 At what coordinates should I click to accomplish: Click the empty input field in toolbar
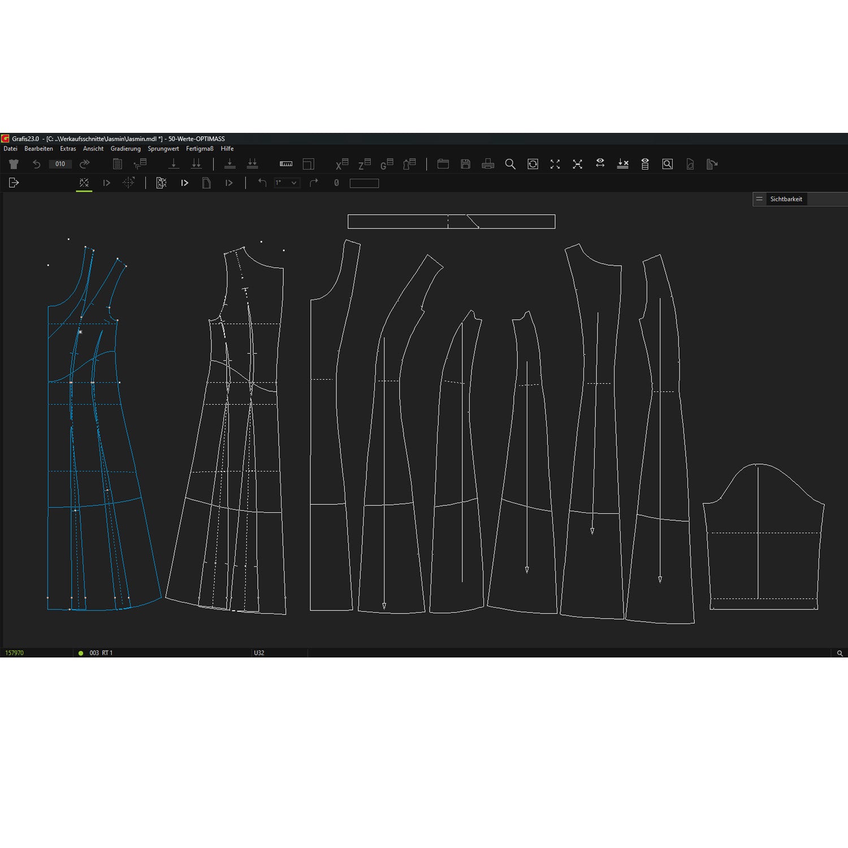click(364, 183)
